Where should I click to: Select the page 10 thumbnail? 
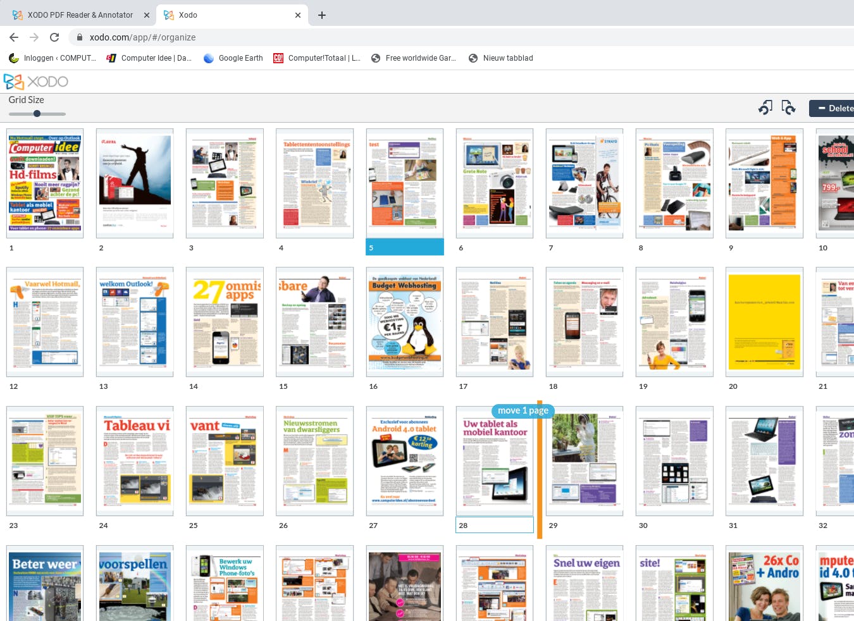pyautogui.click(x=835, y=183)
